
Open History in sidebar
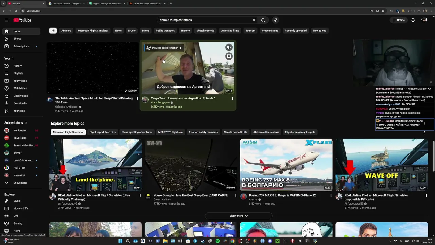click(x=21, y=66)
